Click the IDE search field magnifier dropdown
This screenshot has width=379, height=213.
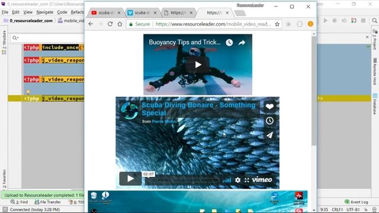[x=15, y=38]
